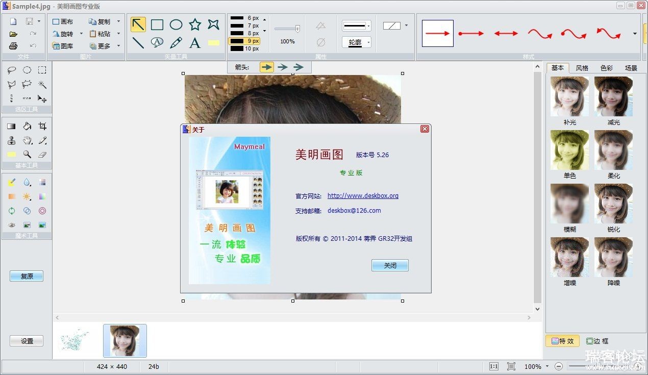Screen dimensions: 648x375
Task: Switch to the 风格 effects tab
Action: point(582,68)
